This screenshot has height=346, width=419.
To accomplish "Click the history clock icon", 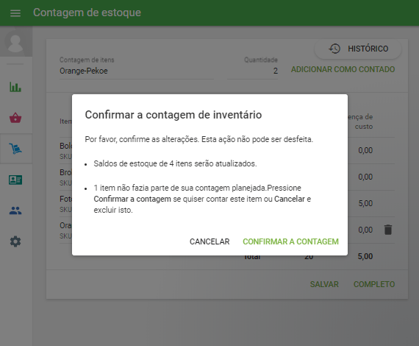I will pos(334,49).
